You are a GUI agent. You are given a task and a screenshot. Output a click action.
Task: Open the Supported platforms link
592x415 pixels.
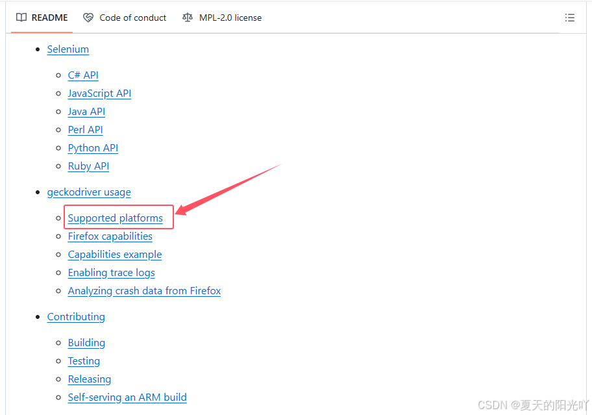pos(115,218)
